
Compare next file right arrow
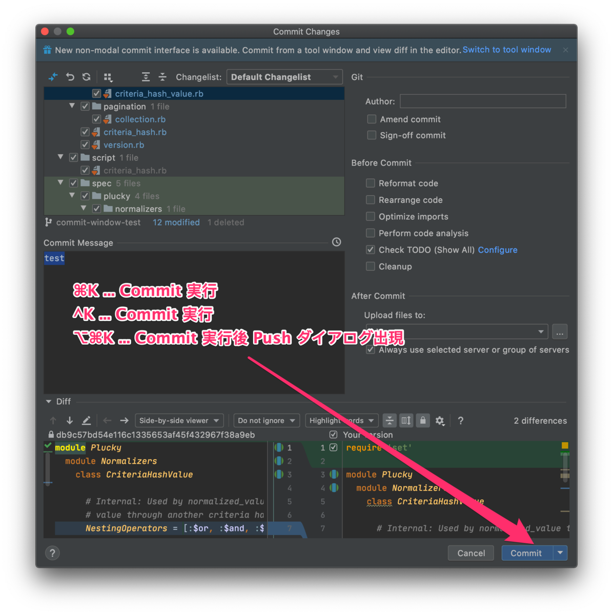[124, 420]
